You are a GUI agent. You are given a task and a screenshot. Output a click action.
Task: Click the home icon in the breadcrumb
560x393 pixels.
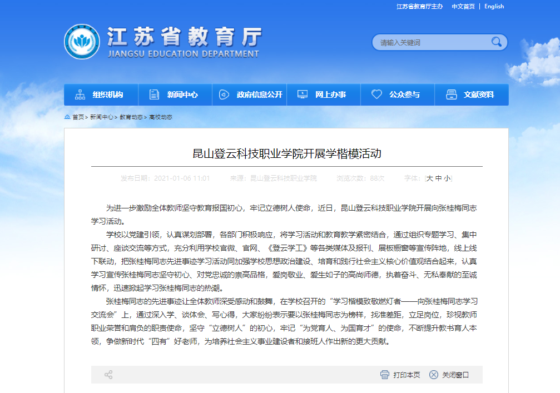67,117
